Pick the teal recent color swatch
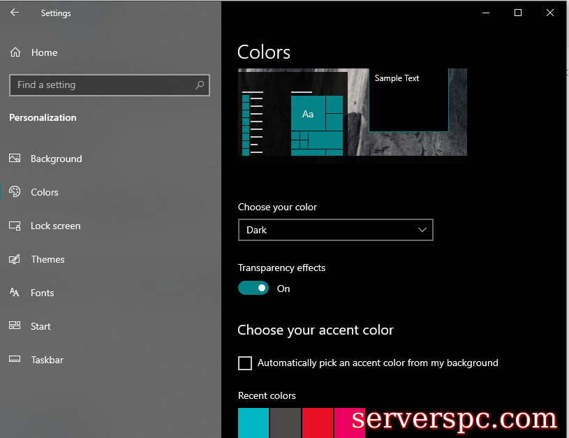Viewport: 569px width, 438px height. tap(253, 423)
